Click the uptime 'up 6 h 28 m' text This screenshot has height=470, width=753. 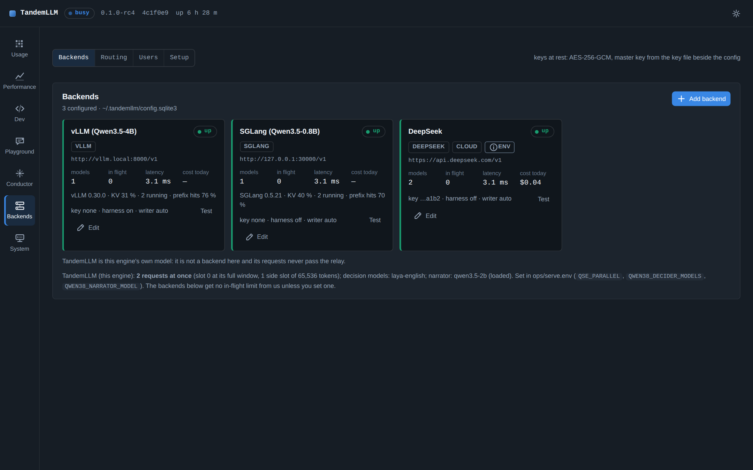[x=197, y=13]
